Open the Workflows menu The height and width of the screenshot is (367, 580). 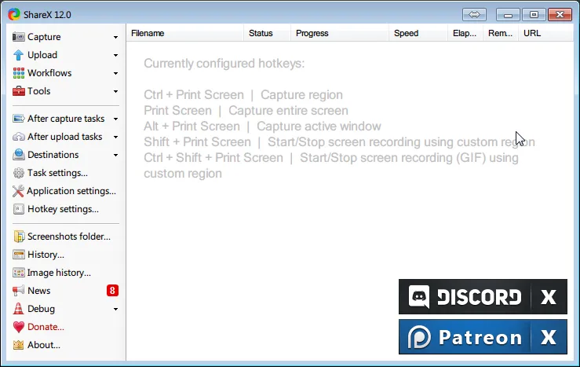[65, 73]
